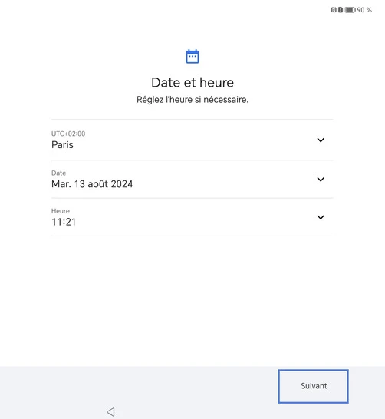Click the small Heure field label
The height and width of the screenshot is (419, 385).
[61, 211]
